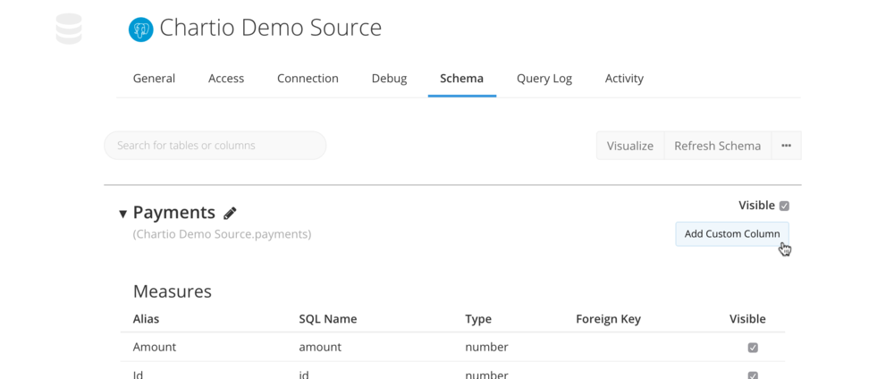Image resolution: width=894 pixels, height=379 pixels.
Task: Click the Measures section heading
Action: click(x=173, y=291)
